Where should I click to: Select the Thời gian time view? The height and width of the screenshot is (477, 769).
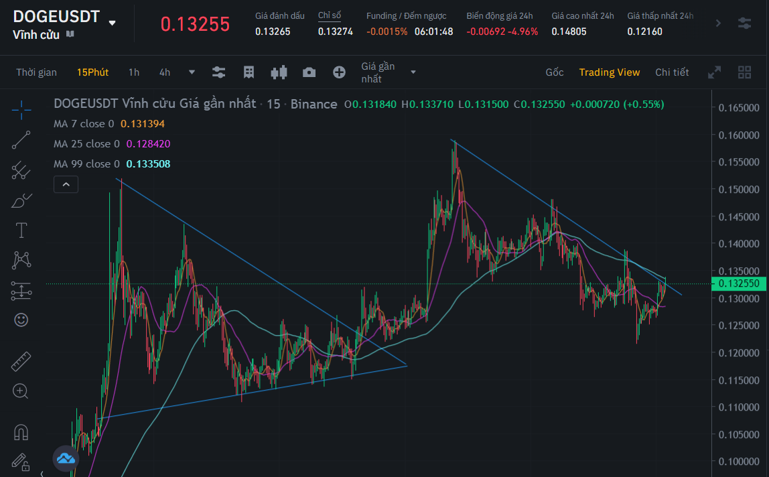point(36,72)
